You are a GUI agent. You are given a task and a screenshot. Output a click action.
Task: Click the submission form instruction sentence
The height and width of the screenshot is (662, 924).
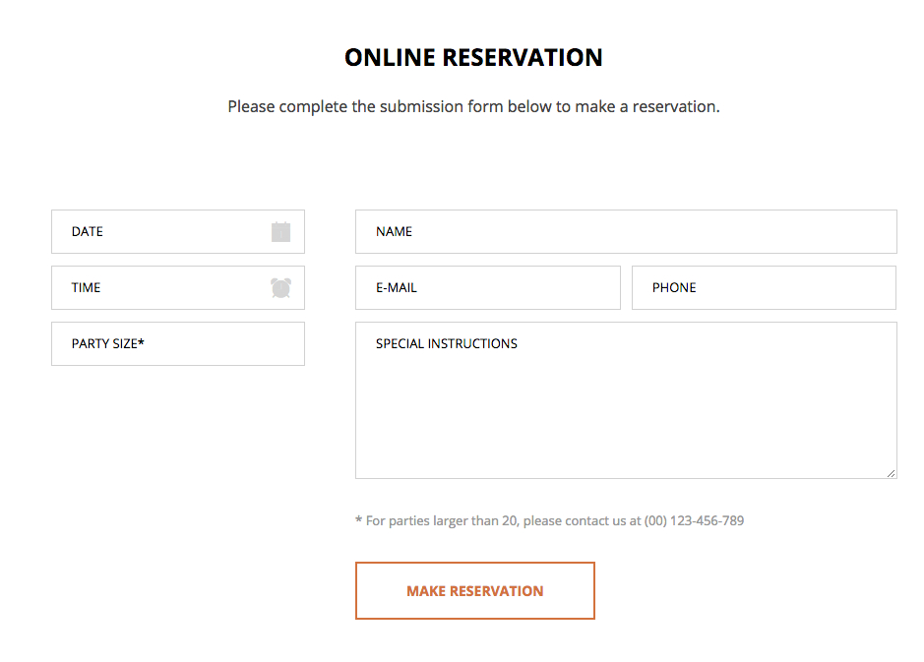pyautogui.click(x=473, y=106)
